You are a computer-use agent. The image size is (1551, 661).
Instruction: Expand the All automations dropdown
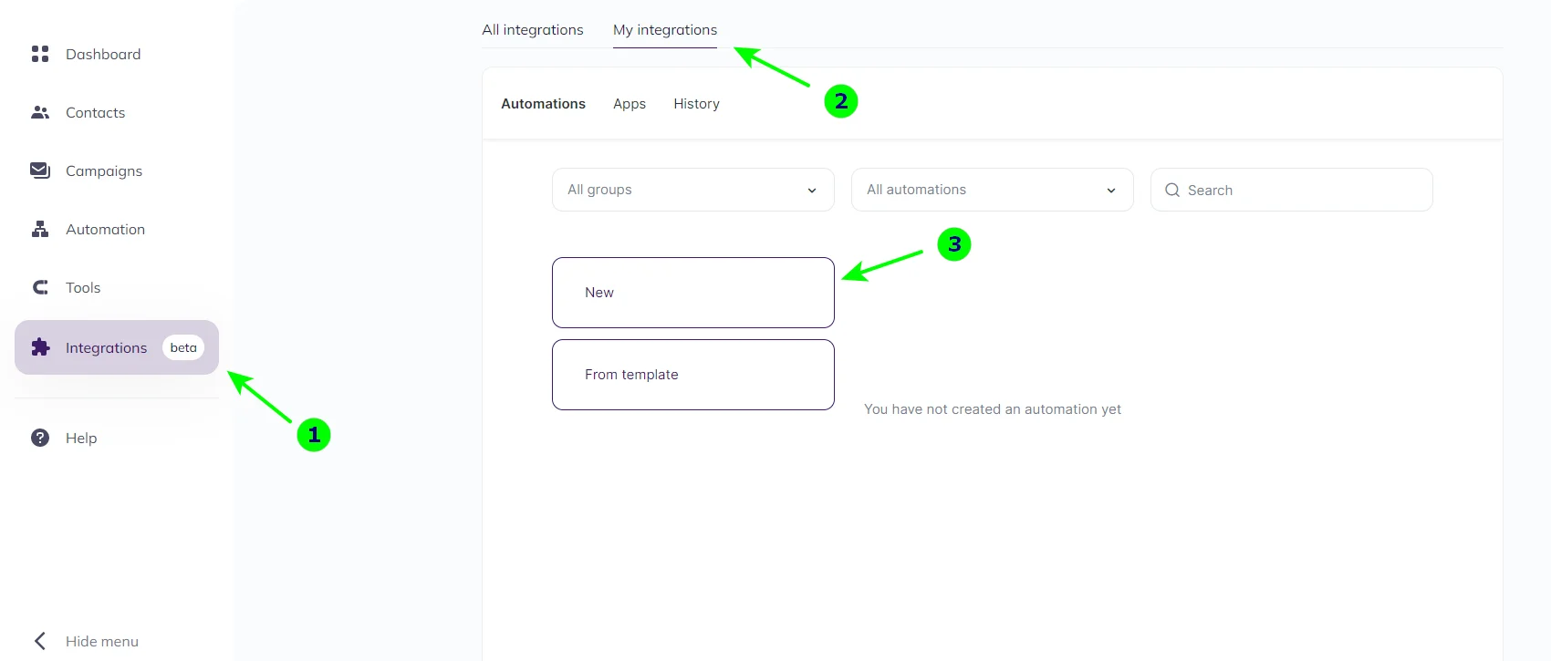(992, 190)
